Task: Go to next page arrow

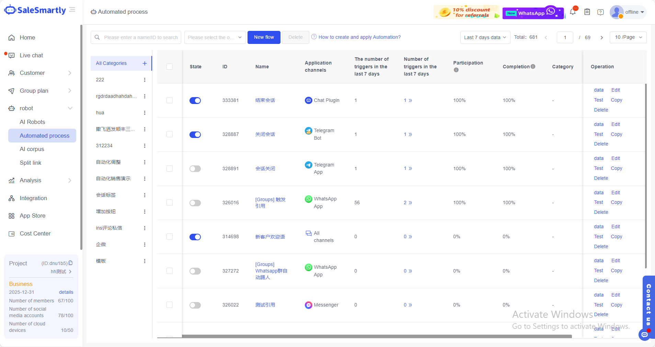Action: click(601, 37)
